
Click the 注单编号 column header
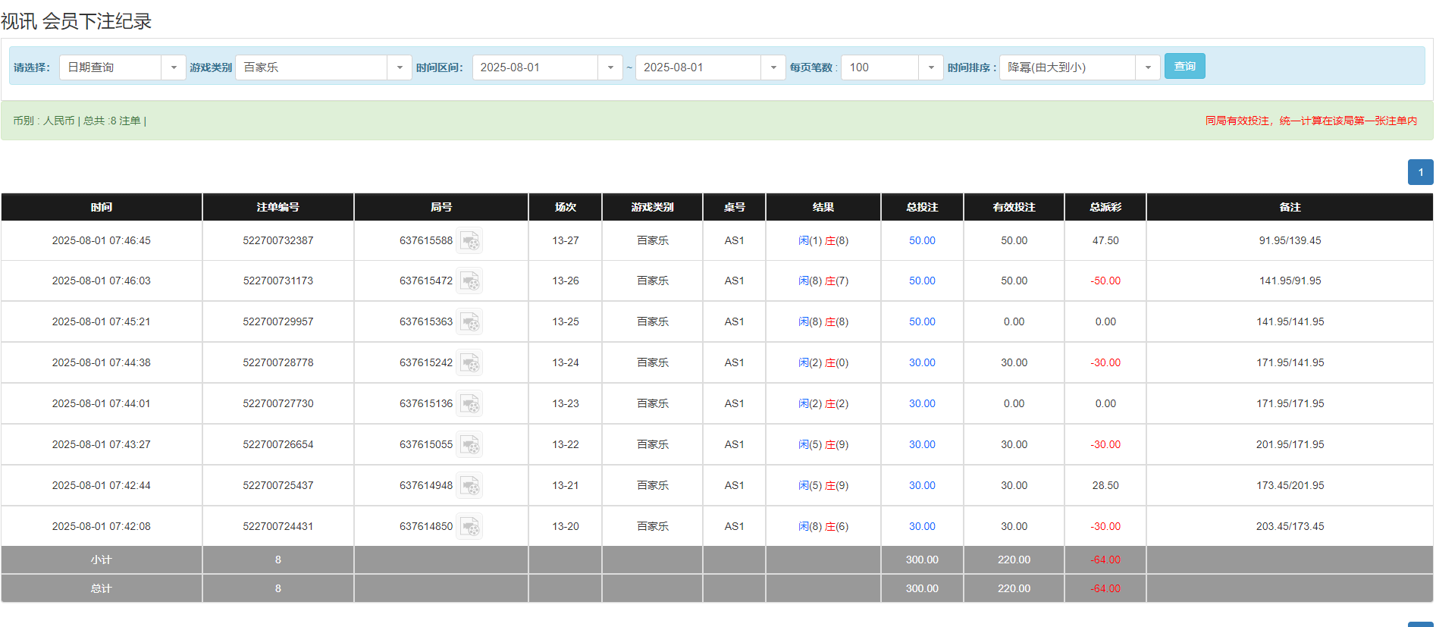[x=277, y=207]
